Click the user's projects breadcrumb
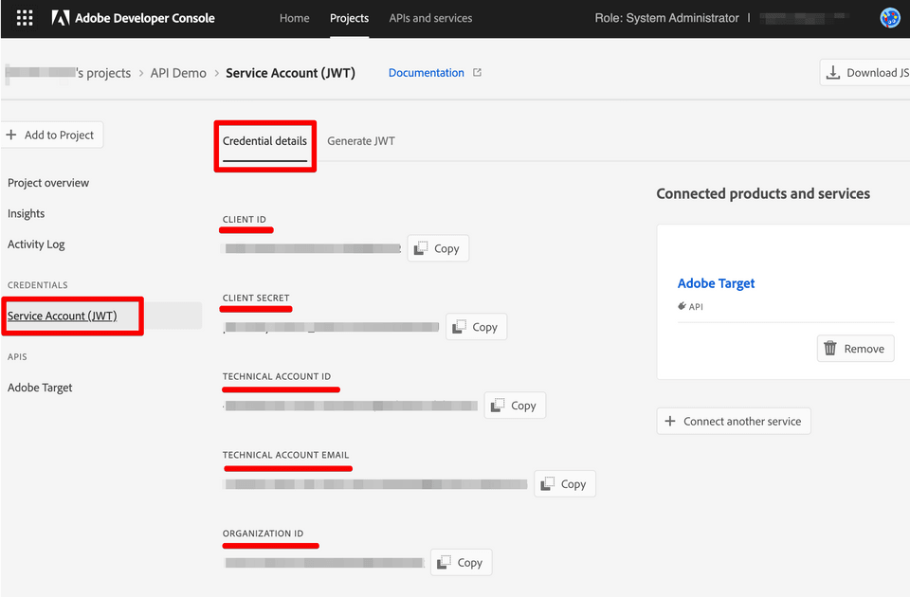Viewport: 910px width, 597px height. click(x=68, y=73)
